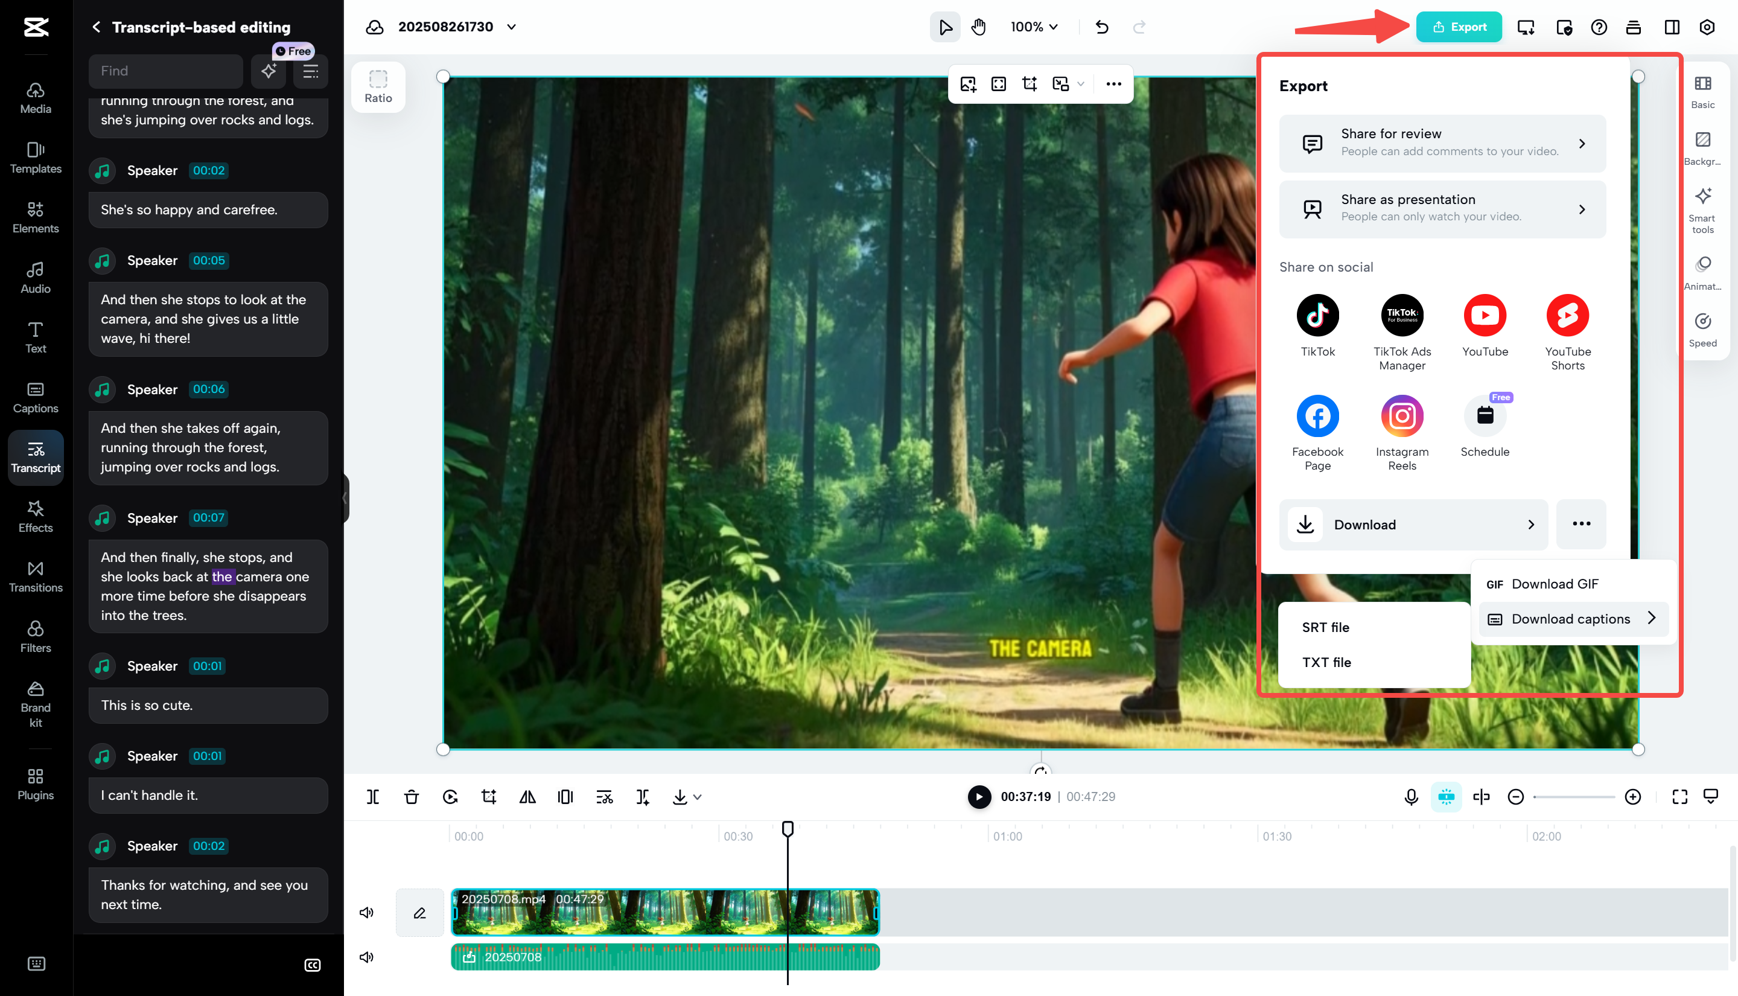Open the Media panel
The height and width of the screenshot is (996, 1738).
pyautogui.click(x=36, y=98)
